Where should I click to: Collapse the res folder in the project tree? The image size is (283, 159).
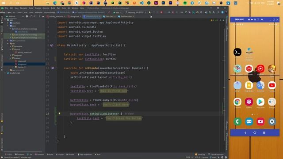(8, 43)
